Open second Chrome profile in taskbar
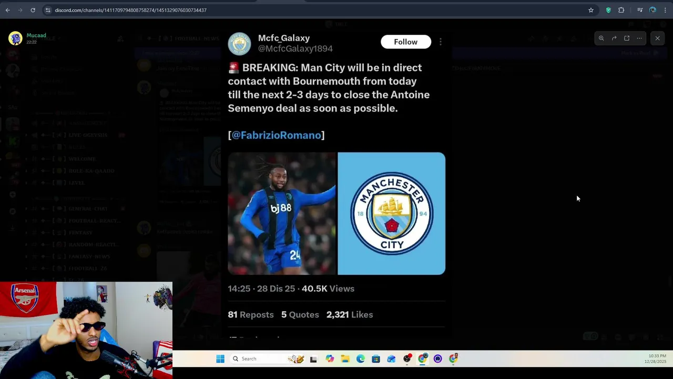 point(453,359)
